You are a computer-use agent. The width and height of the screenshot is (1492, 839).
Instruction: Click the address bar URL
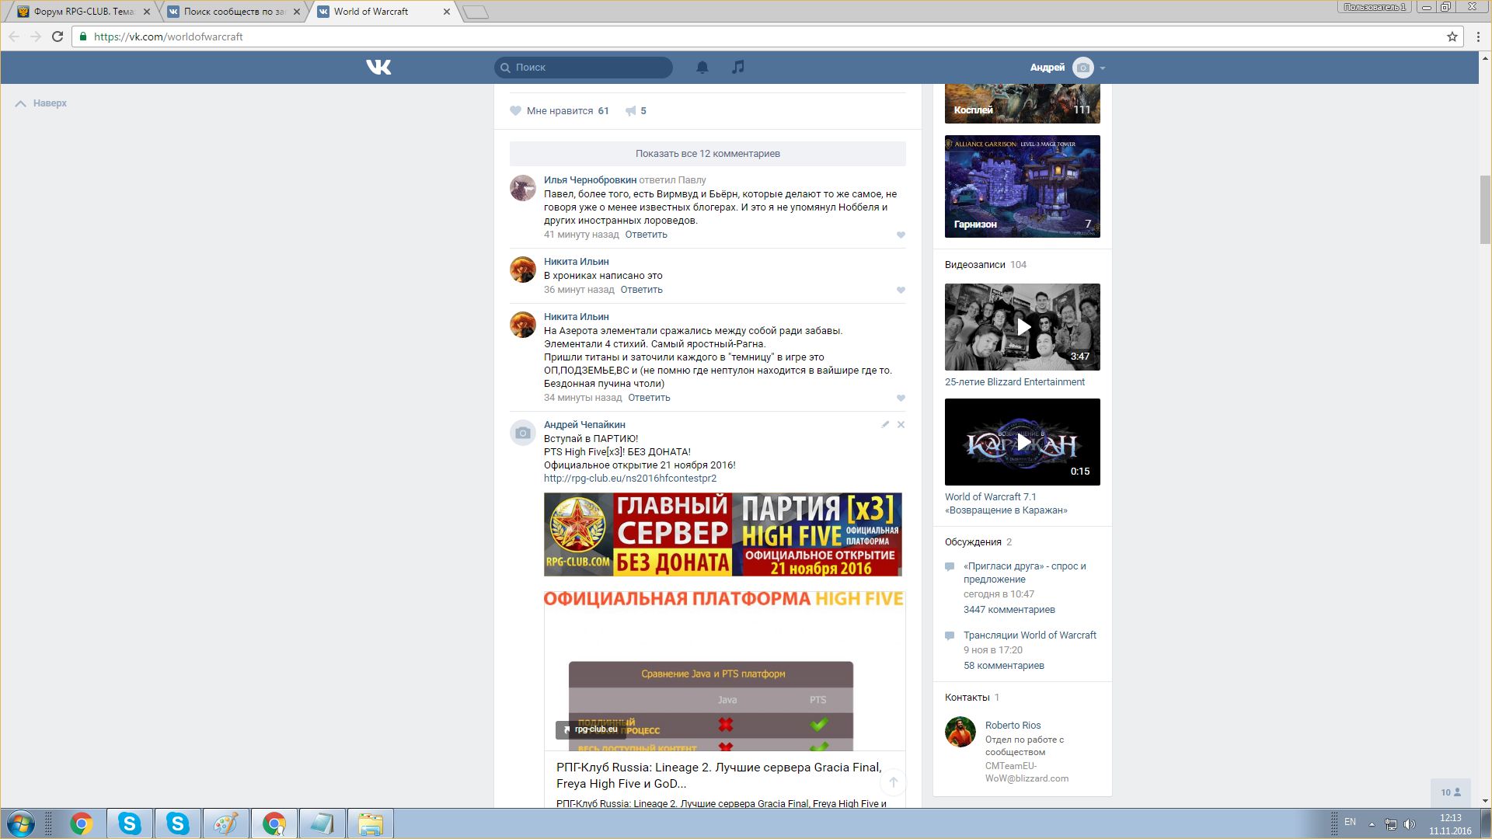[x=168, y=37]
